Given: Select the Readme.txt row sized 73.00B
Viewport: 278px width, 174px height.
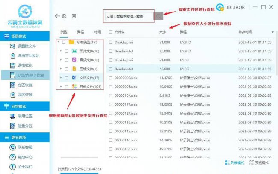Looking at the screenshot, I should [x=191, y=69].
